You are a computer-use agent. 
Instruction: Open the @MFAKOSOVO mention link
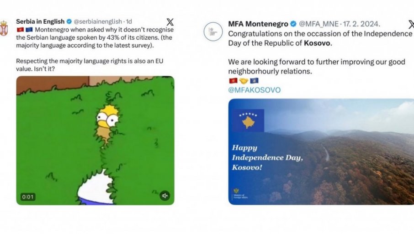(254, 90)
